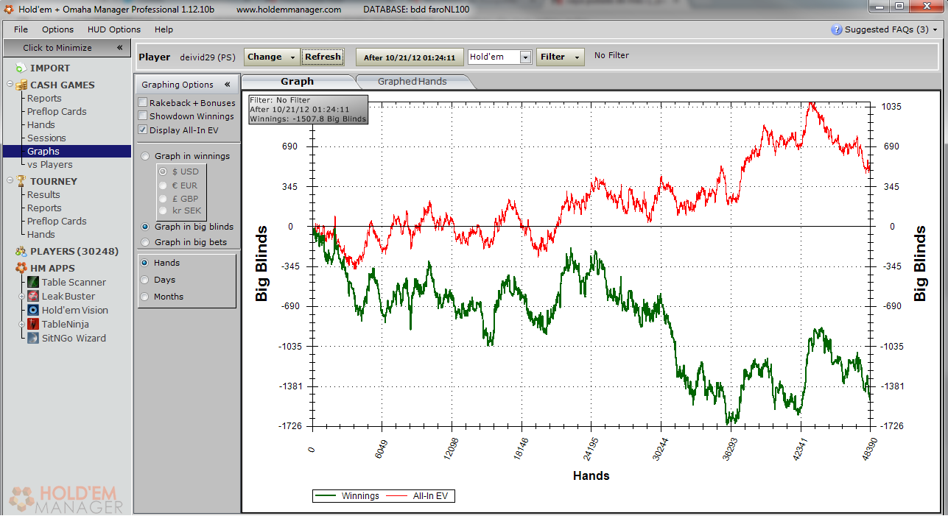This screenshot has width=948, height=527.
Task: Select the SEK currency radio button
Action: 163,211
